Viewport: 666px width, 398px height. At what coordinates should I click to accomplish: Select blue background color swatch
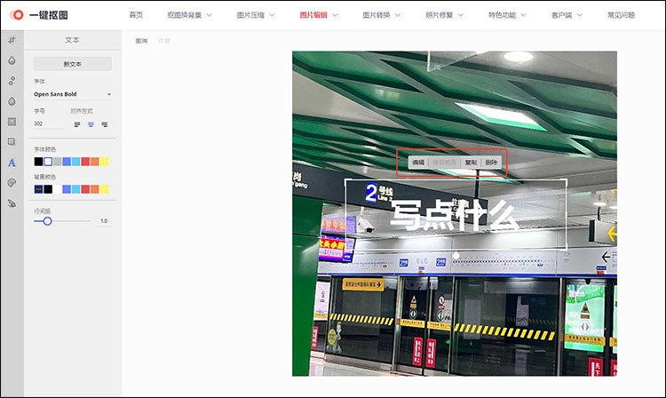pyautogui.click(x=67, y=189)
